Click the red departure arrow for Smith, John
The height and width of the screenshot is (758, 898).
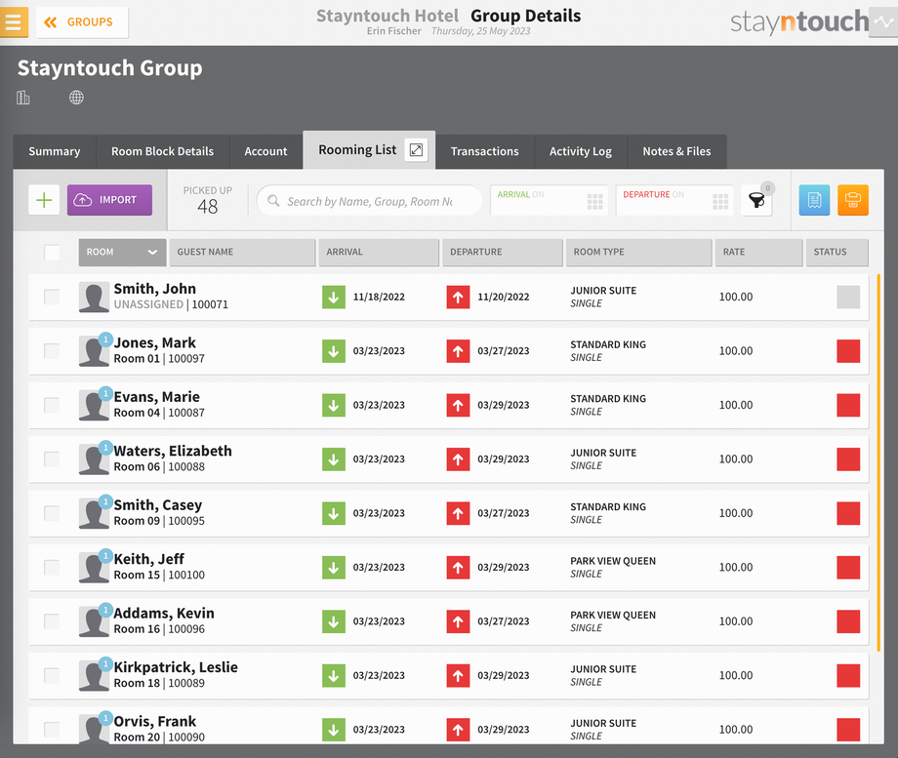[x=458, y=298]
